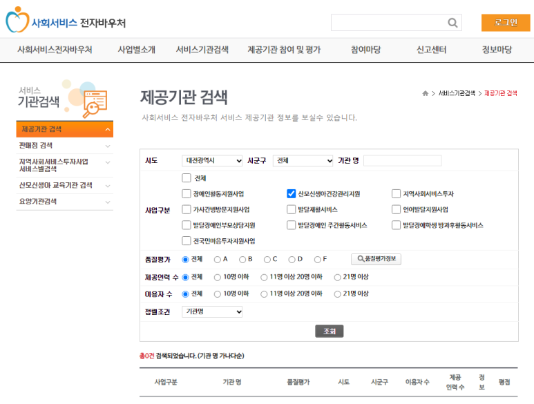Select 품질평가 grade F radio
Image resolution: width=534 pixels, height=404 pixels.
pos(317,260)
